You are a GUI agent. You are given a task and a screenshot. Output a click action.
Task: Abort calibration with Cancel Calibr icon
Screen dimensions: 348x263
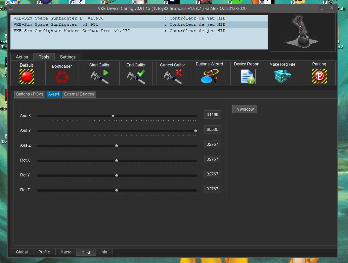pos(173,77)
